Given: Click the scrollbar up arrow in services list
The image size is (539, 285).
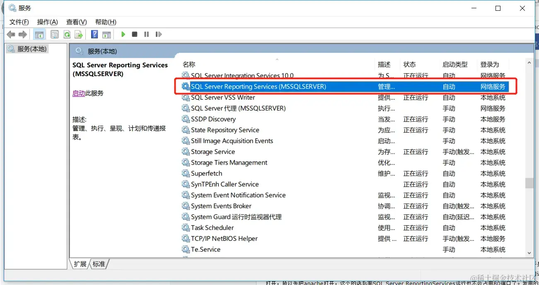Looking at the screenshot, I should pos(529,62).
